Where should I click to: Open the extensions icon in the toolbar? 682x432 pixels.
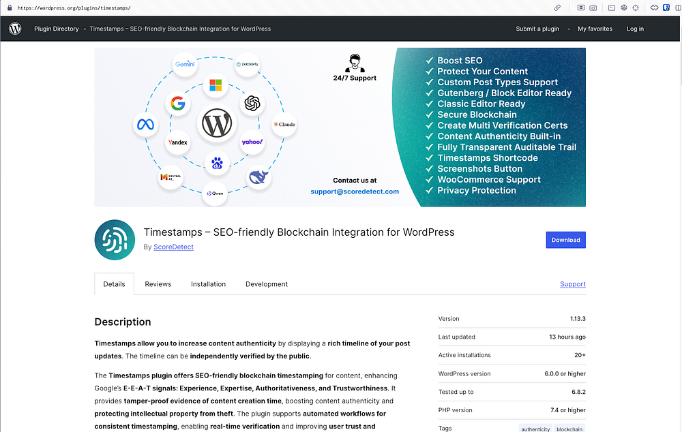tap(654, 7)
